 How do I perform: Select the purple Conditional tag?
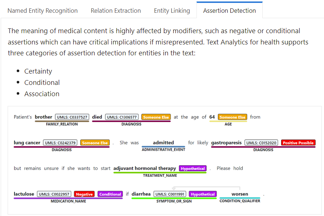coord(110,194)
